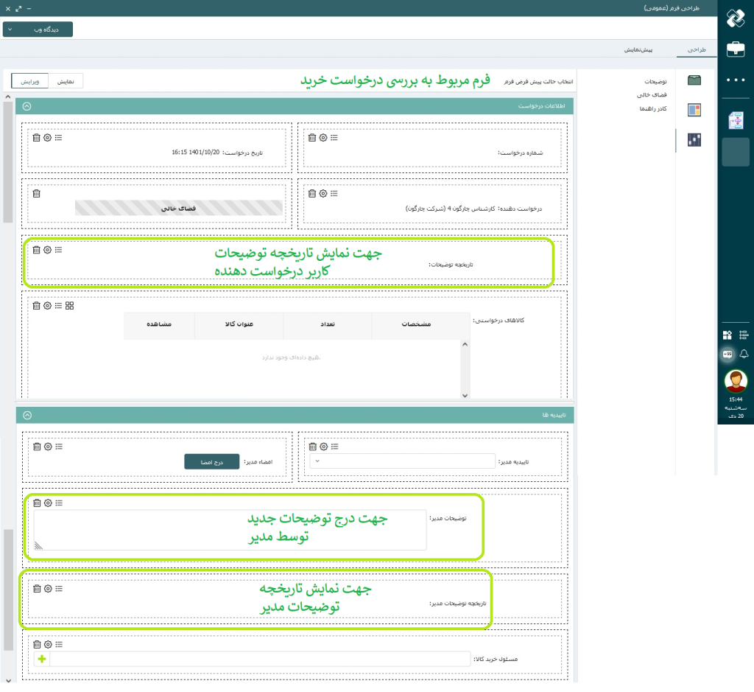Collapse the تاییدیه ها section

coord(27,416)
